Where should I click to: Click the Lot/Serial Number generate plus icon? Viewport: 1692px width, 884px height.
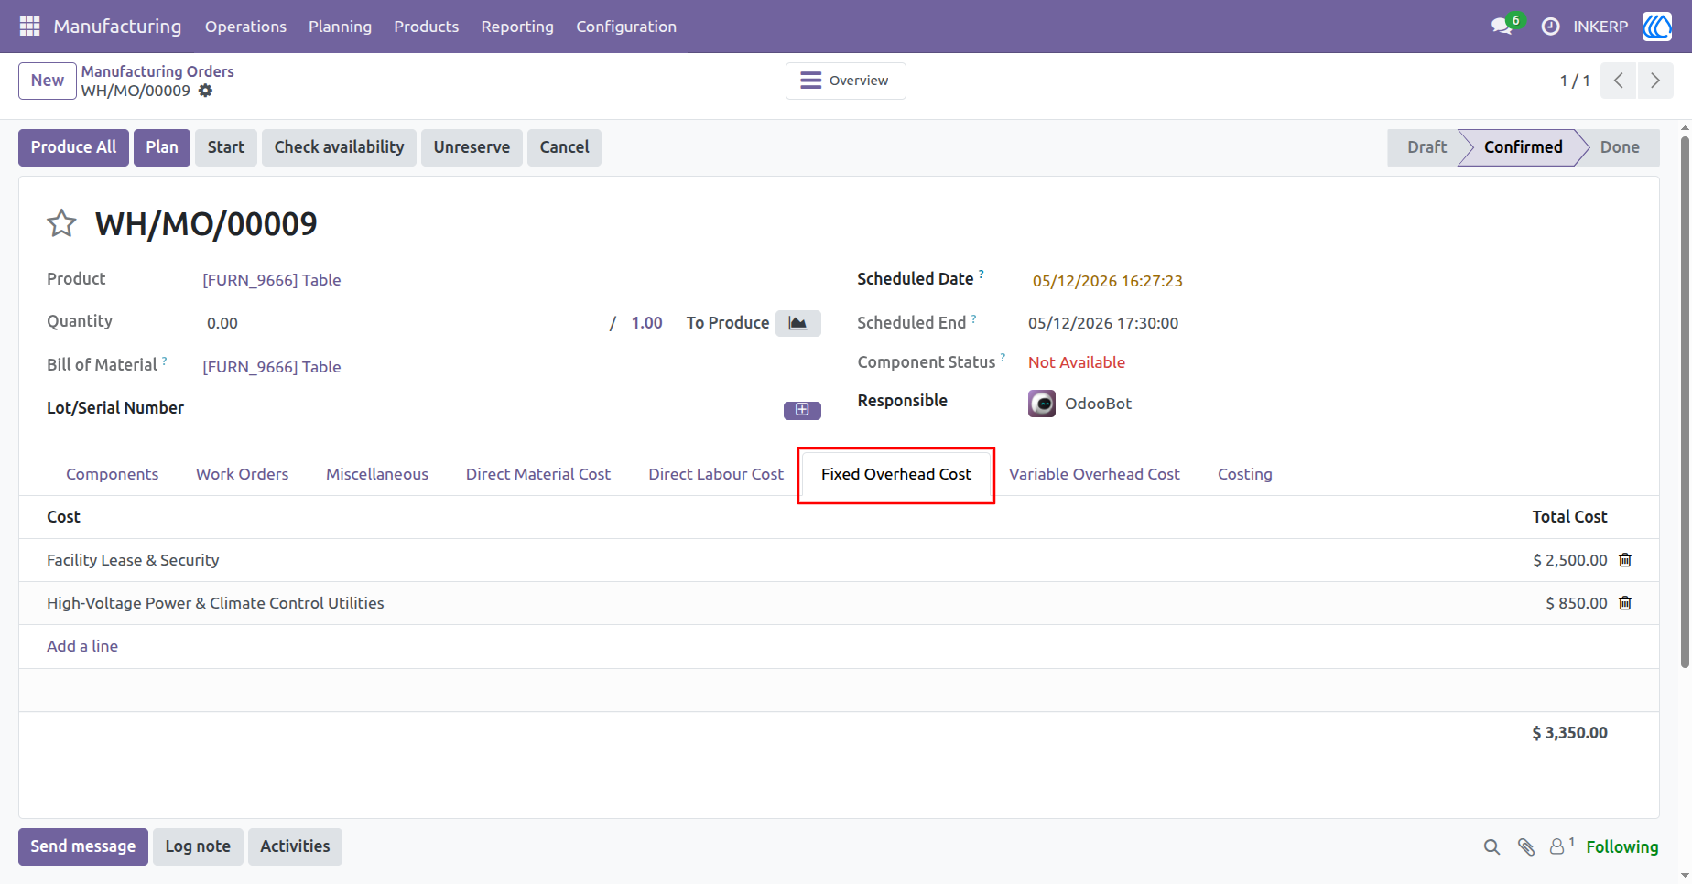[x=802, y=410]
